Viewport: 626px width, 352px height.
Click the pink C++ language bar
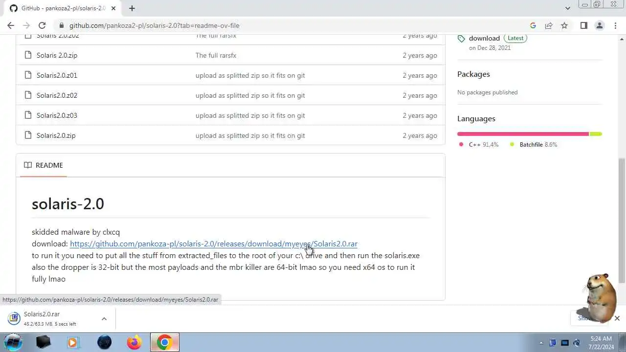tap(523, 134)
